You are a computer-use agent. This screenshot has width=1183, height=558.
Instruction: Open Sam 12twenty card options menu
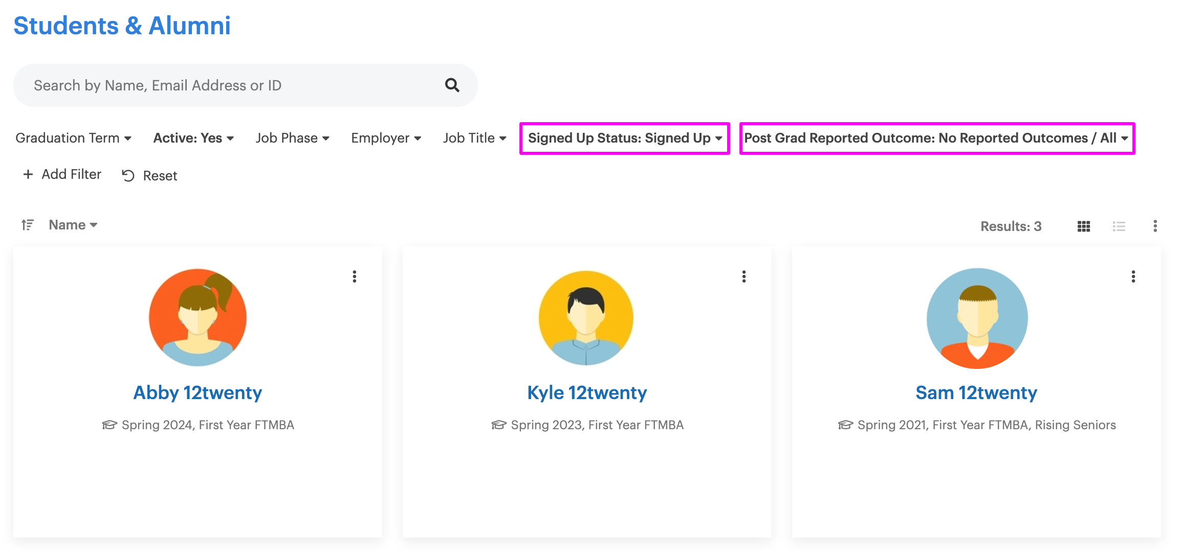click(x=1133, y=276)
